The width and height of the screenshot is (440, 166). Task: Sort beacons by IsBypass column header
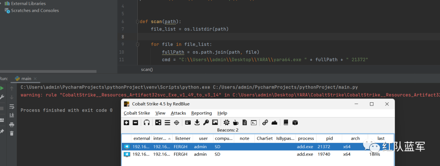[x=285, y=138]
